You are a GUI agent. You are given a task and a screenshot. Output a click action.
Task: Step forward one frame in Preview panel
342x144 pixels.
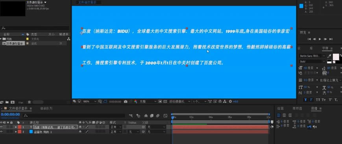coord(325,39)
